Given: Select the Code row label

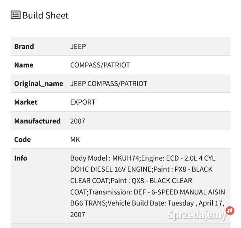Looking at the screenshot, I should 23,139.
